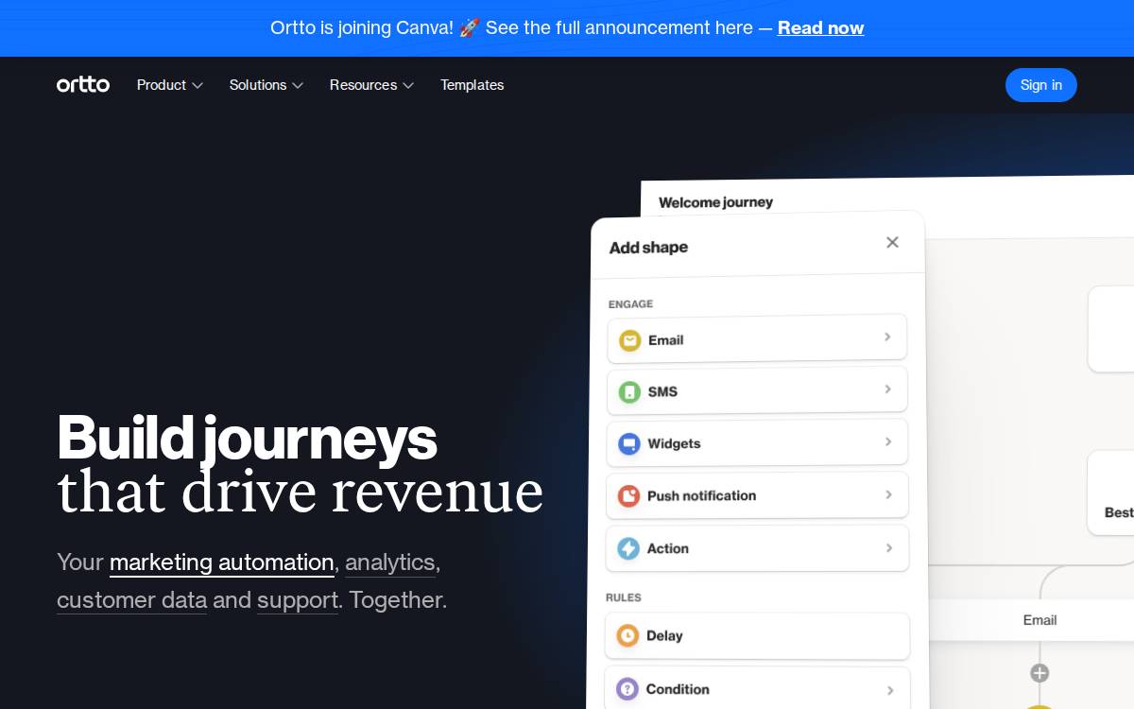Select the Delay label text
1134x709 pixels.
point(664,636)
